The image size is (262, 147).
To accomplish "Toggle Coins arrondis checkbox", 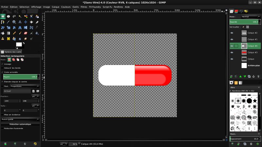I will point(2,72).
